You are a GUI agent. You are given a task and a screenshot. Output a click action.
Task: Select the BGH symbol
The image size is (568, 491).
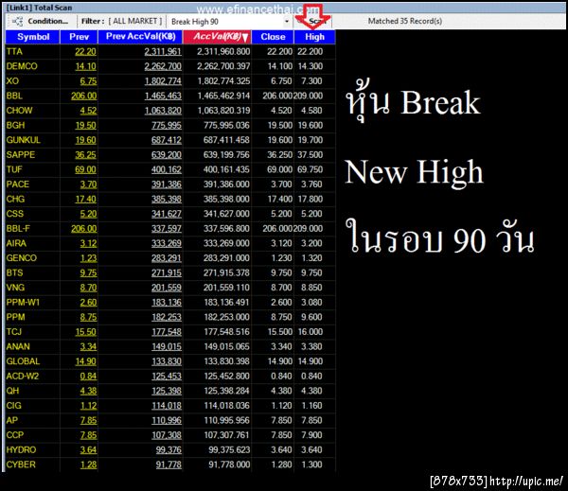point(15,125)
